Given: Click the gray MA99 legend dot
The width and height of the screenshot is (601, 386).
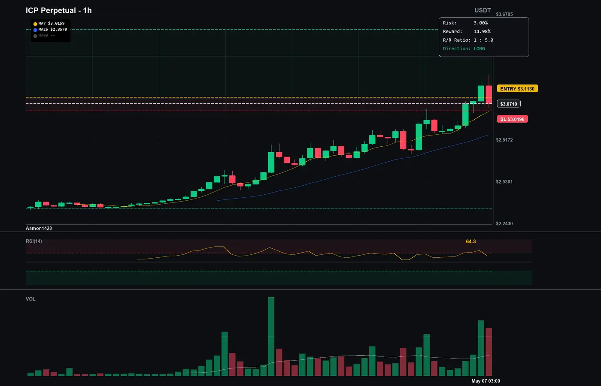Looking at the screenshot, I should coord(35,36).
